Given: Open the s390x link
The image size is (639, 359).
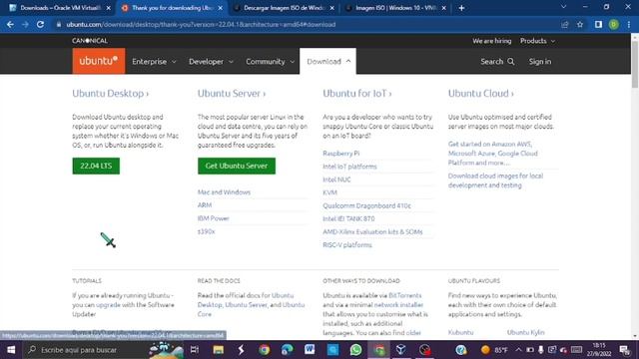Looking at the screenshot, I should 207,231.
